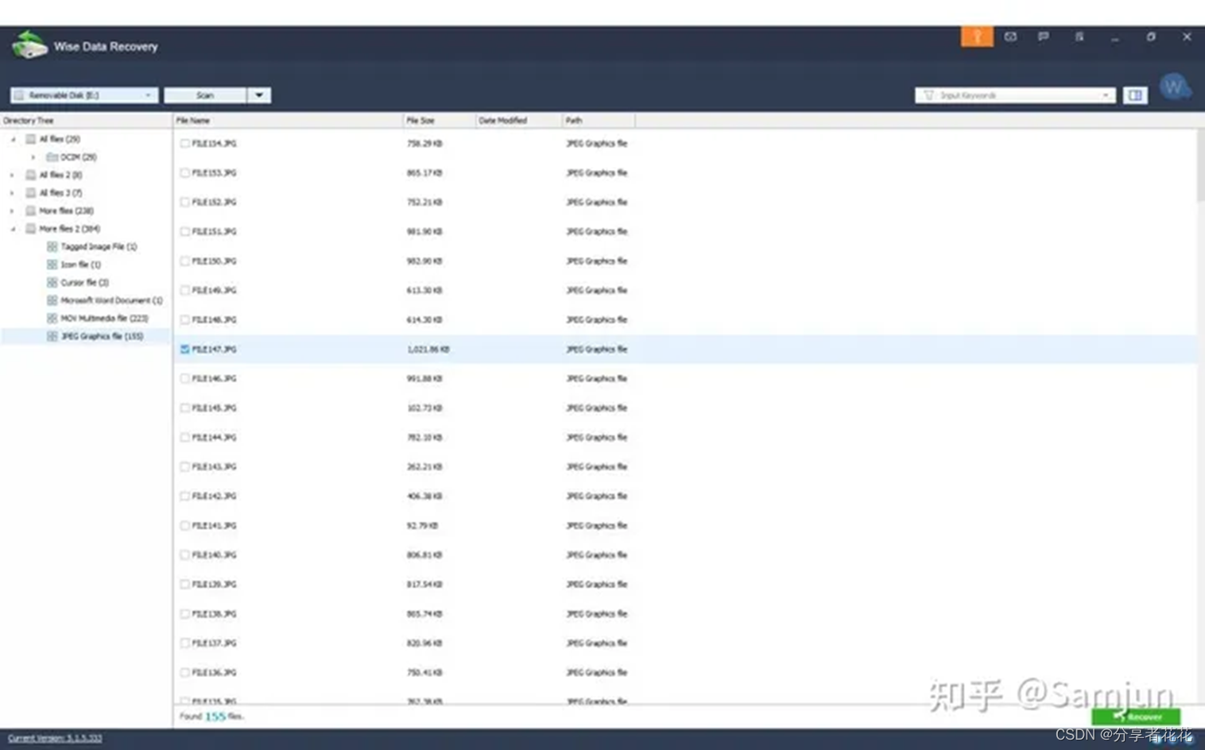1205x750 pixels.
Task: Open the Current Version link
Action: [x=55, y=739]
